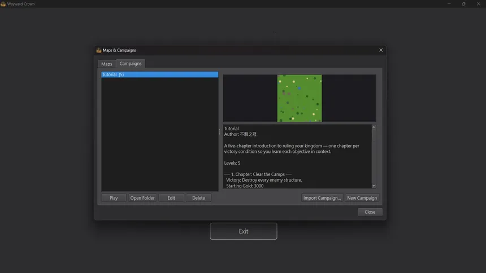Select the Campaigns tab

[x=131, y=63]
